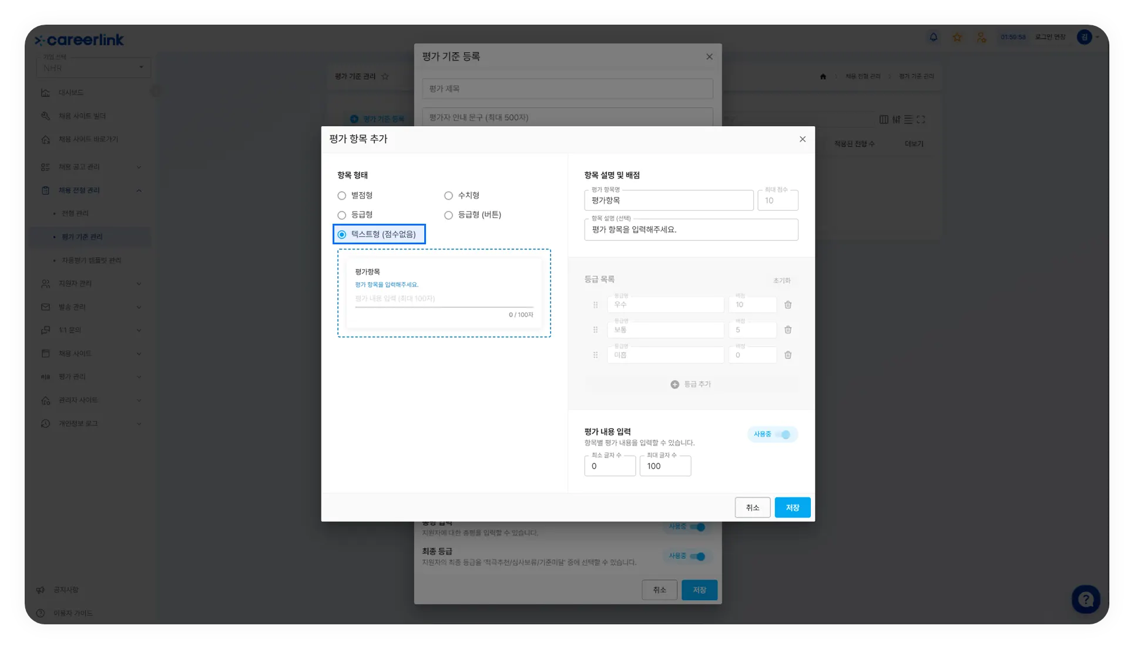This screenshot has height=649, width=1134.
Task: Toggle the 평가 내용 입력 사용중 switch
Action: pyautogui.click(x=784, y=435)
